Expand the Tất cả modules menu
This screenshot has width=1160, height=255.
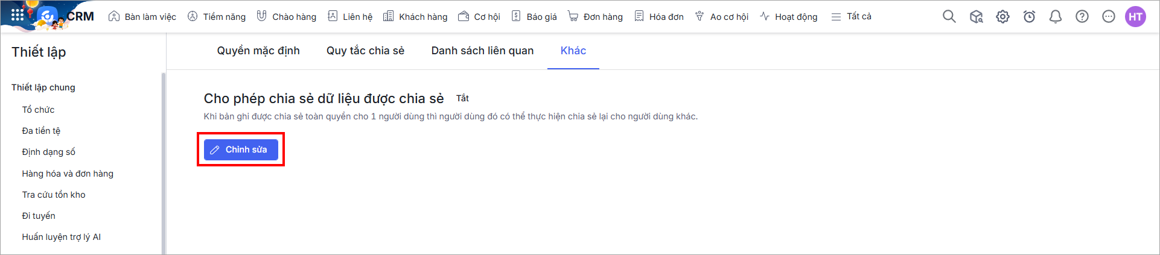click(851, 17)
